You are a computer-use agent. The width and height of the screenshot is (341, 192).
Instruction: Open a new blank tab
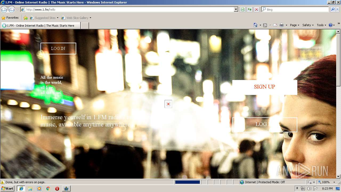pos(85,26)
